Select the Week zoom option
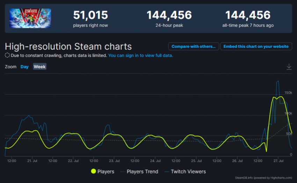297x183 pixels. (39, 67)
